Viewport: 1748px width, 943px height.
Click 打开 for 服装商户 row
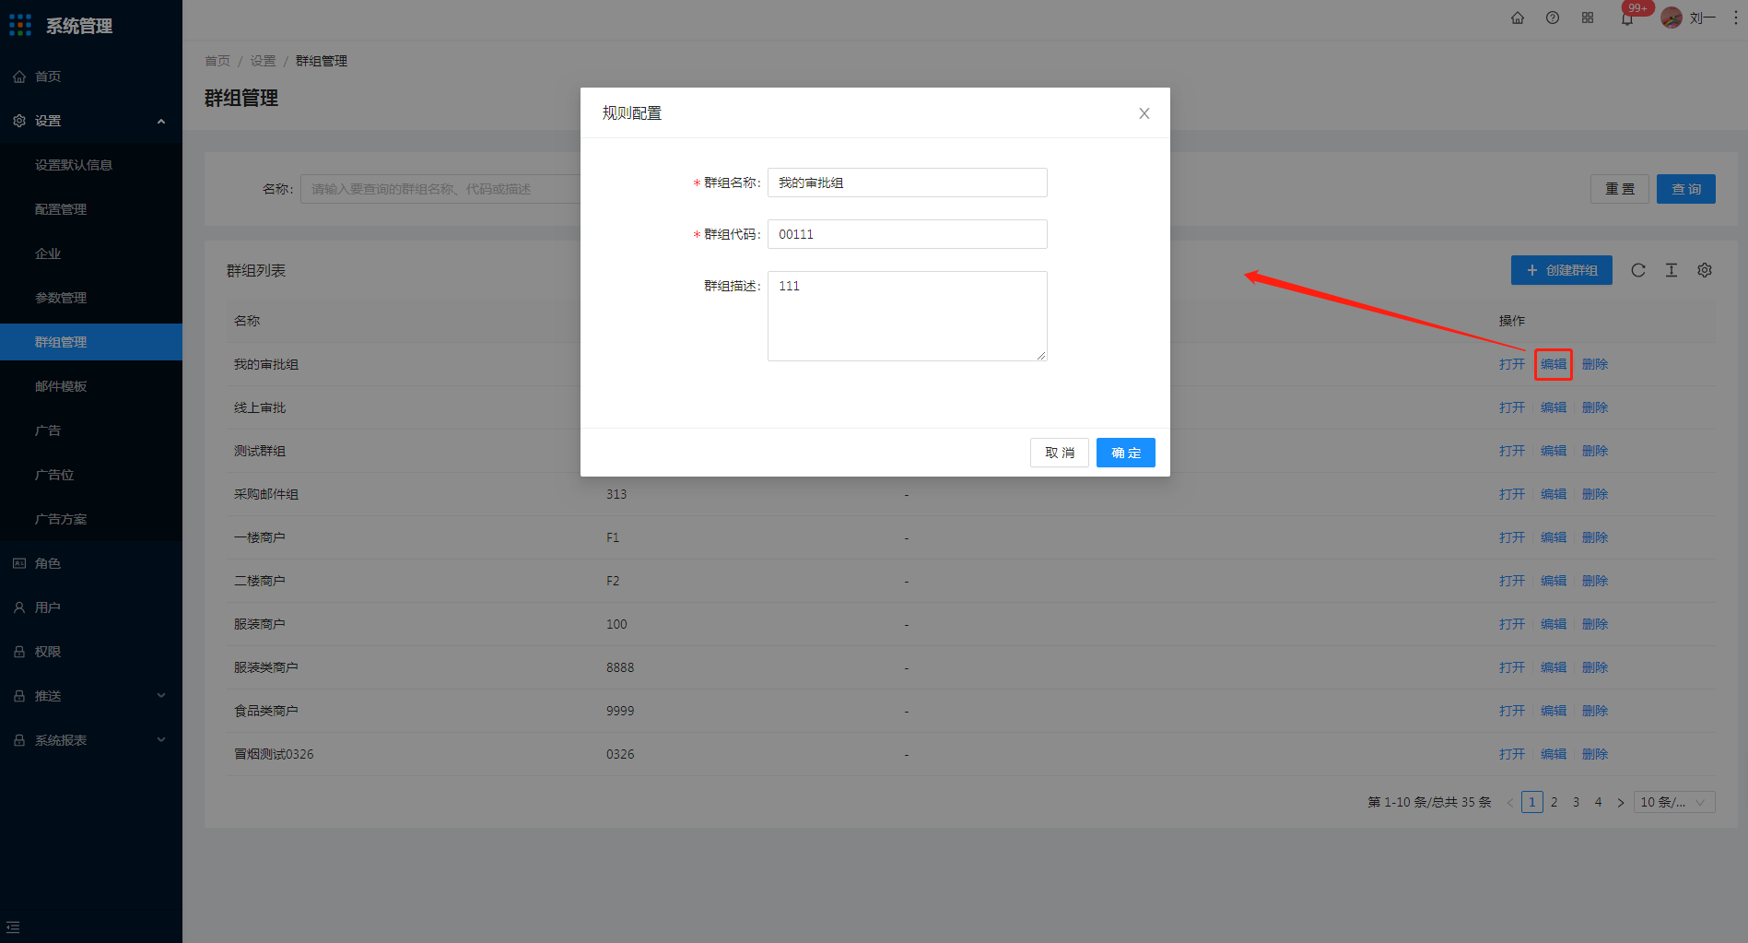(x=1512, y=624)
